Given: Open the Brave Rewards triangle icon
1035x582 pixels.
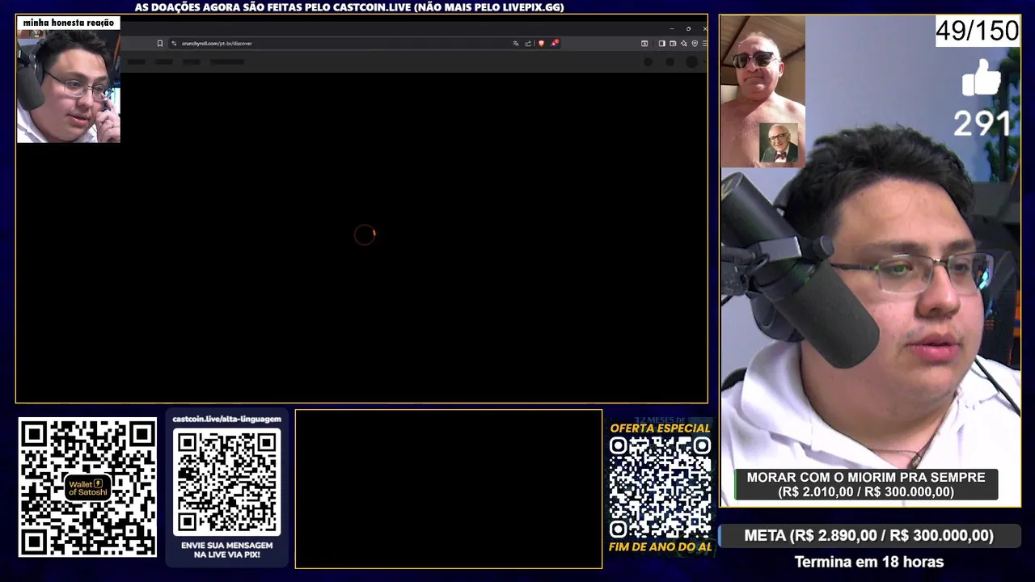Looking at the screenshot, I should tap(555, 43).
